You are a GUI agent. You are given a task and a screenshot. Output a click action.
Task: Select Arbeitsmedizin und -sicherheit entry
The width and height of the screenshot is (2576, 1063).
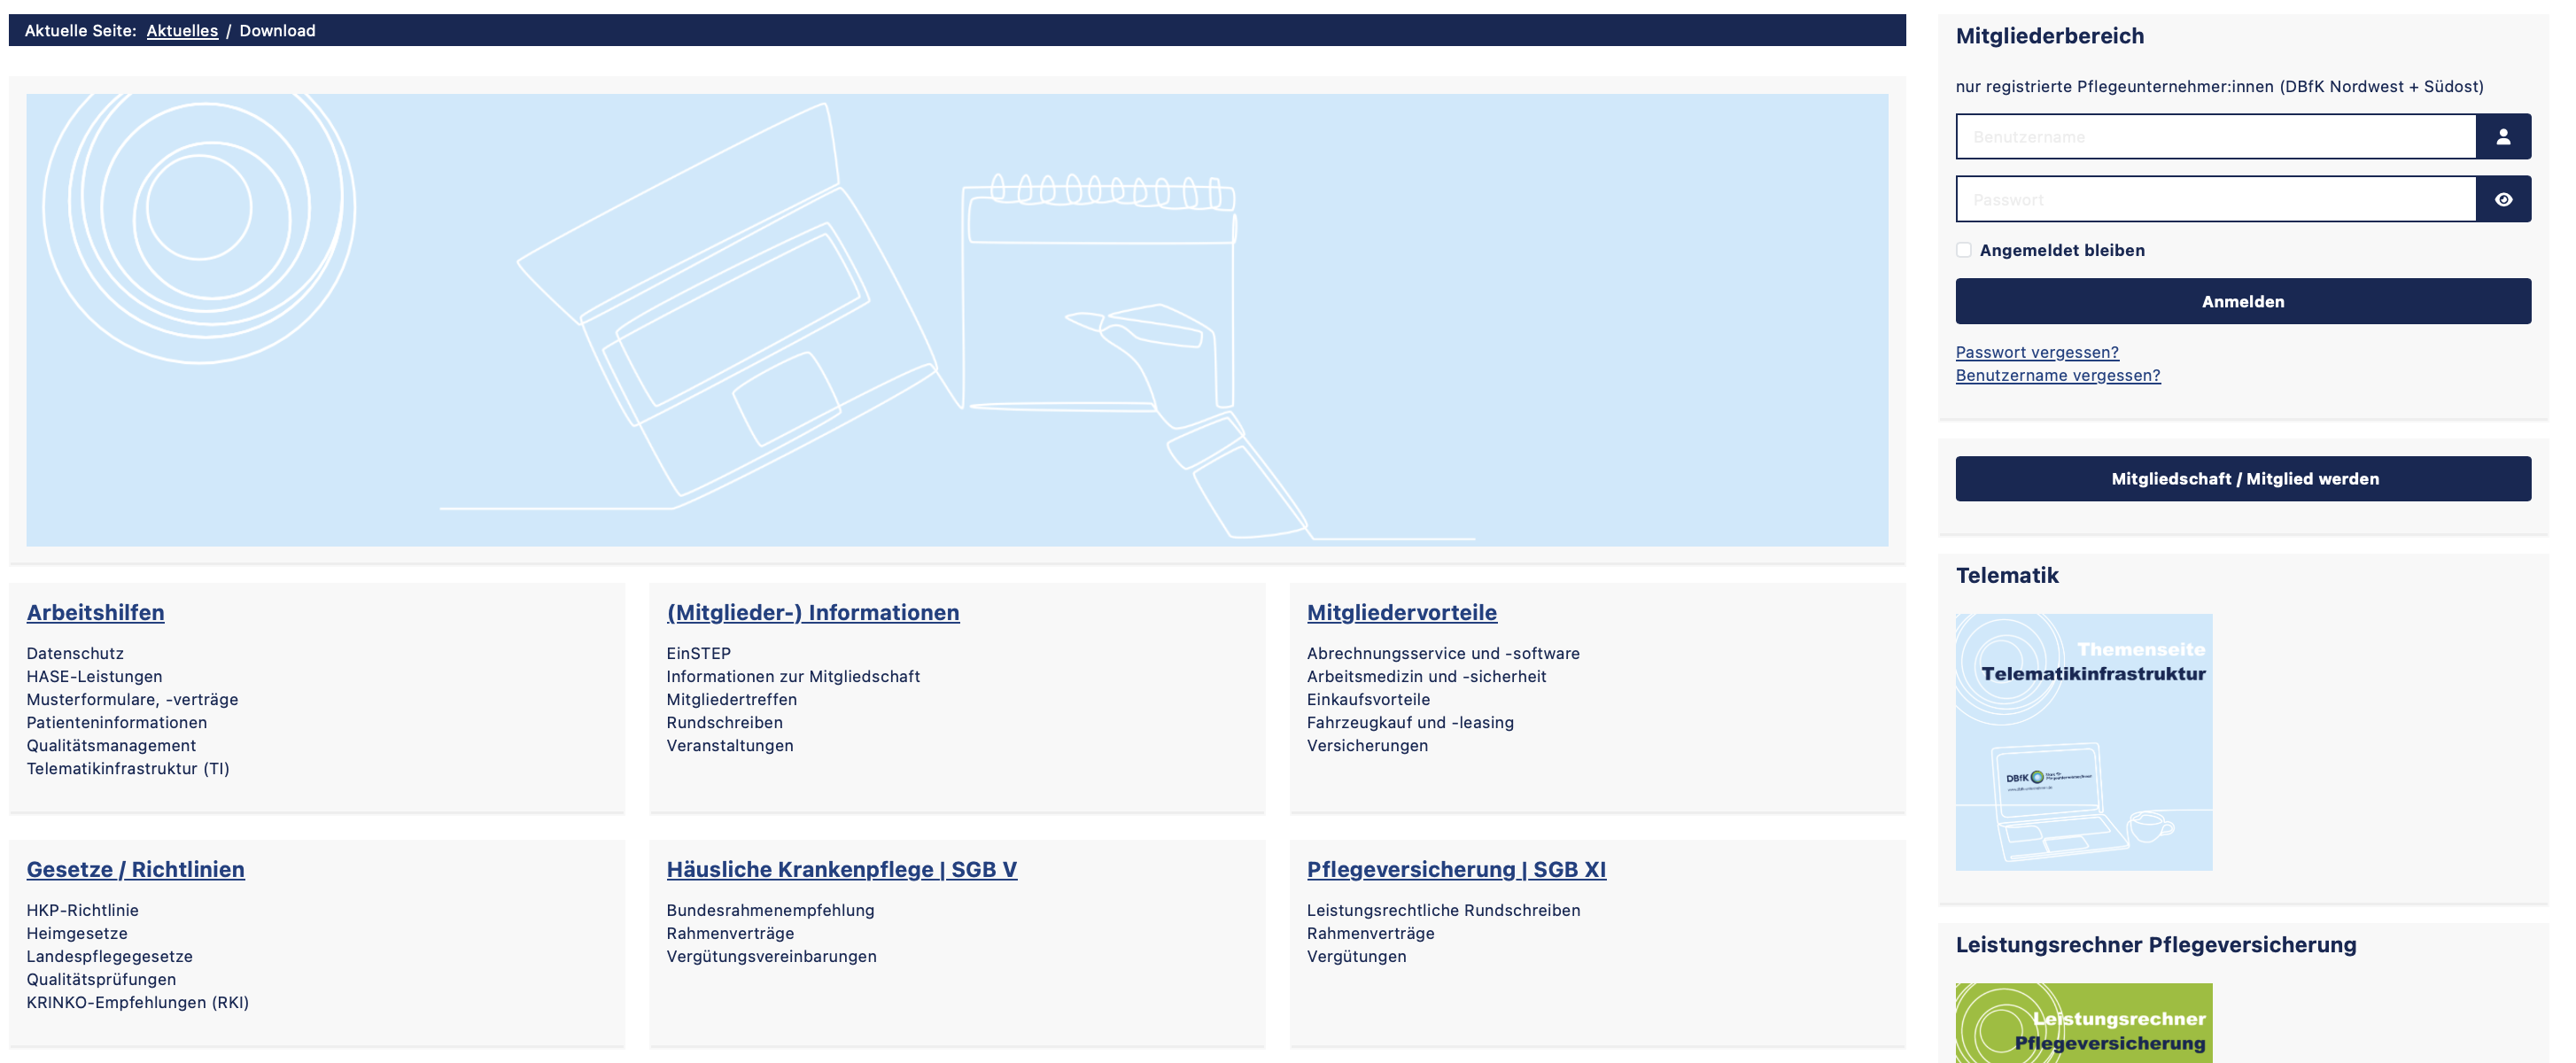1426,676
